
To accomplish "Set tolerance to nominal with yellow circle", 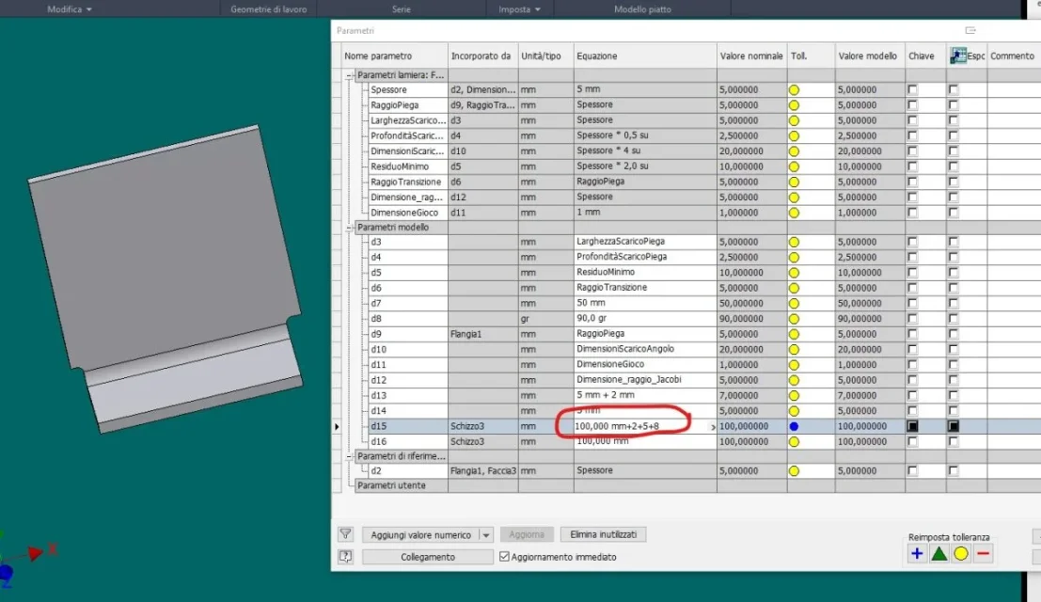I will 961,553.
